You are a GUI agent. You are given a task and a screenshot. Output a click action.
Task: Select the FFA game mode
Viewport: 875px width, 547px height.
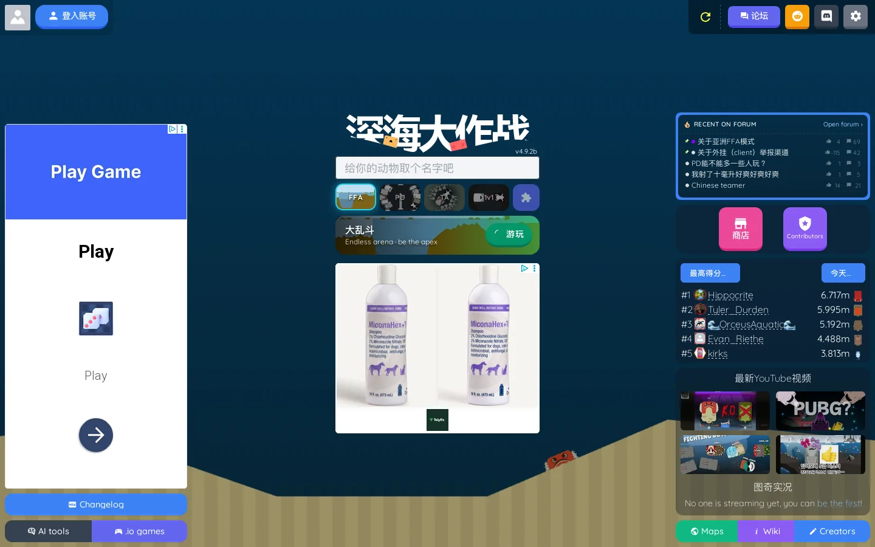click(355, 198)
